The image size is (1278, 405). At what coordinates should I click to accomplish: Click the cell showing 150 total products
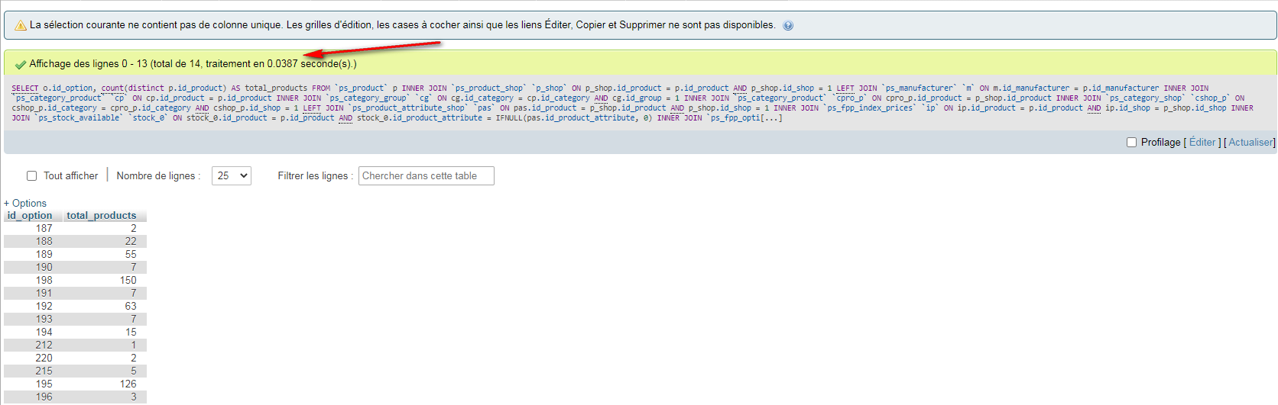128,280
